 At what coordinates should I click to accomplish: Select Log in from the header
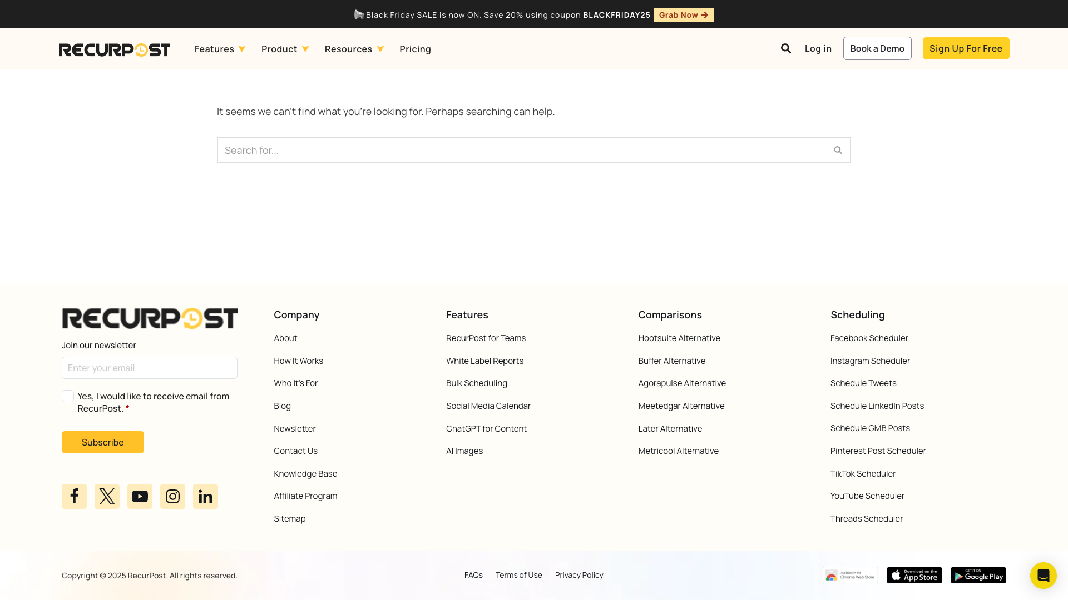818,48
